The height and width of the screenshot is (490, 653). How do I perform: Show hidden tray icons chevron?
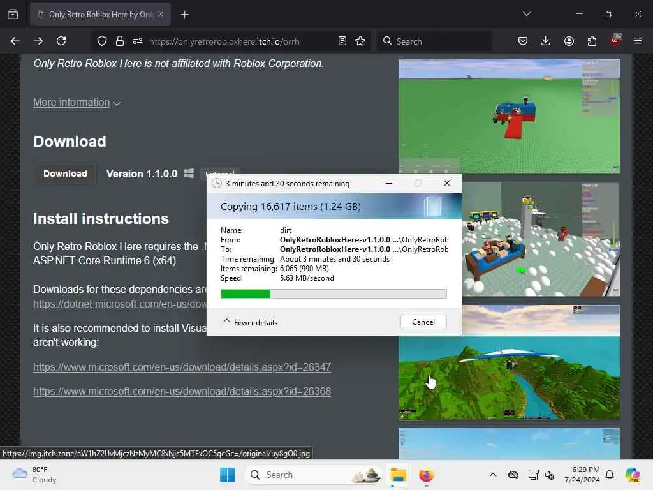coord(493,475)
